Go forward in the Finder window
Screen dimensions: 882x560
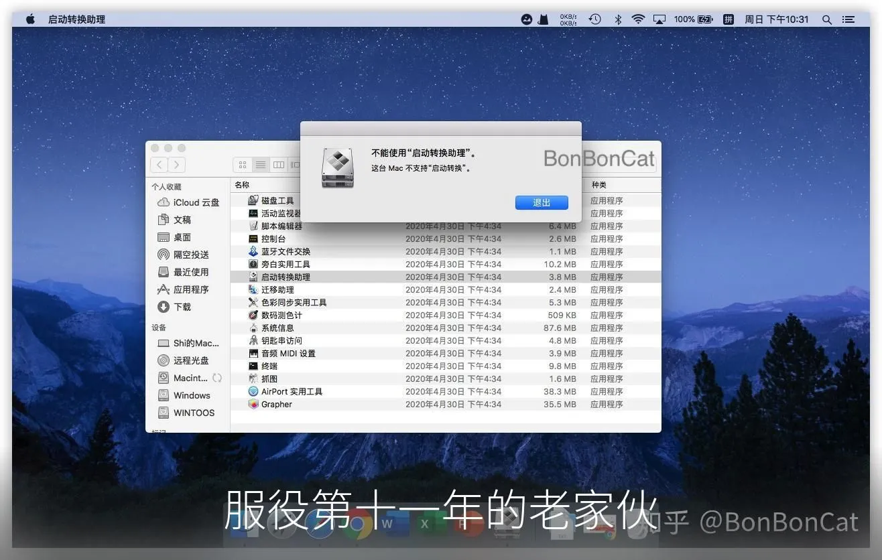[x=176, y=164]
